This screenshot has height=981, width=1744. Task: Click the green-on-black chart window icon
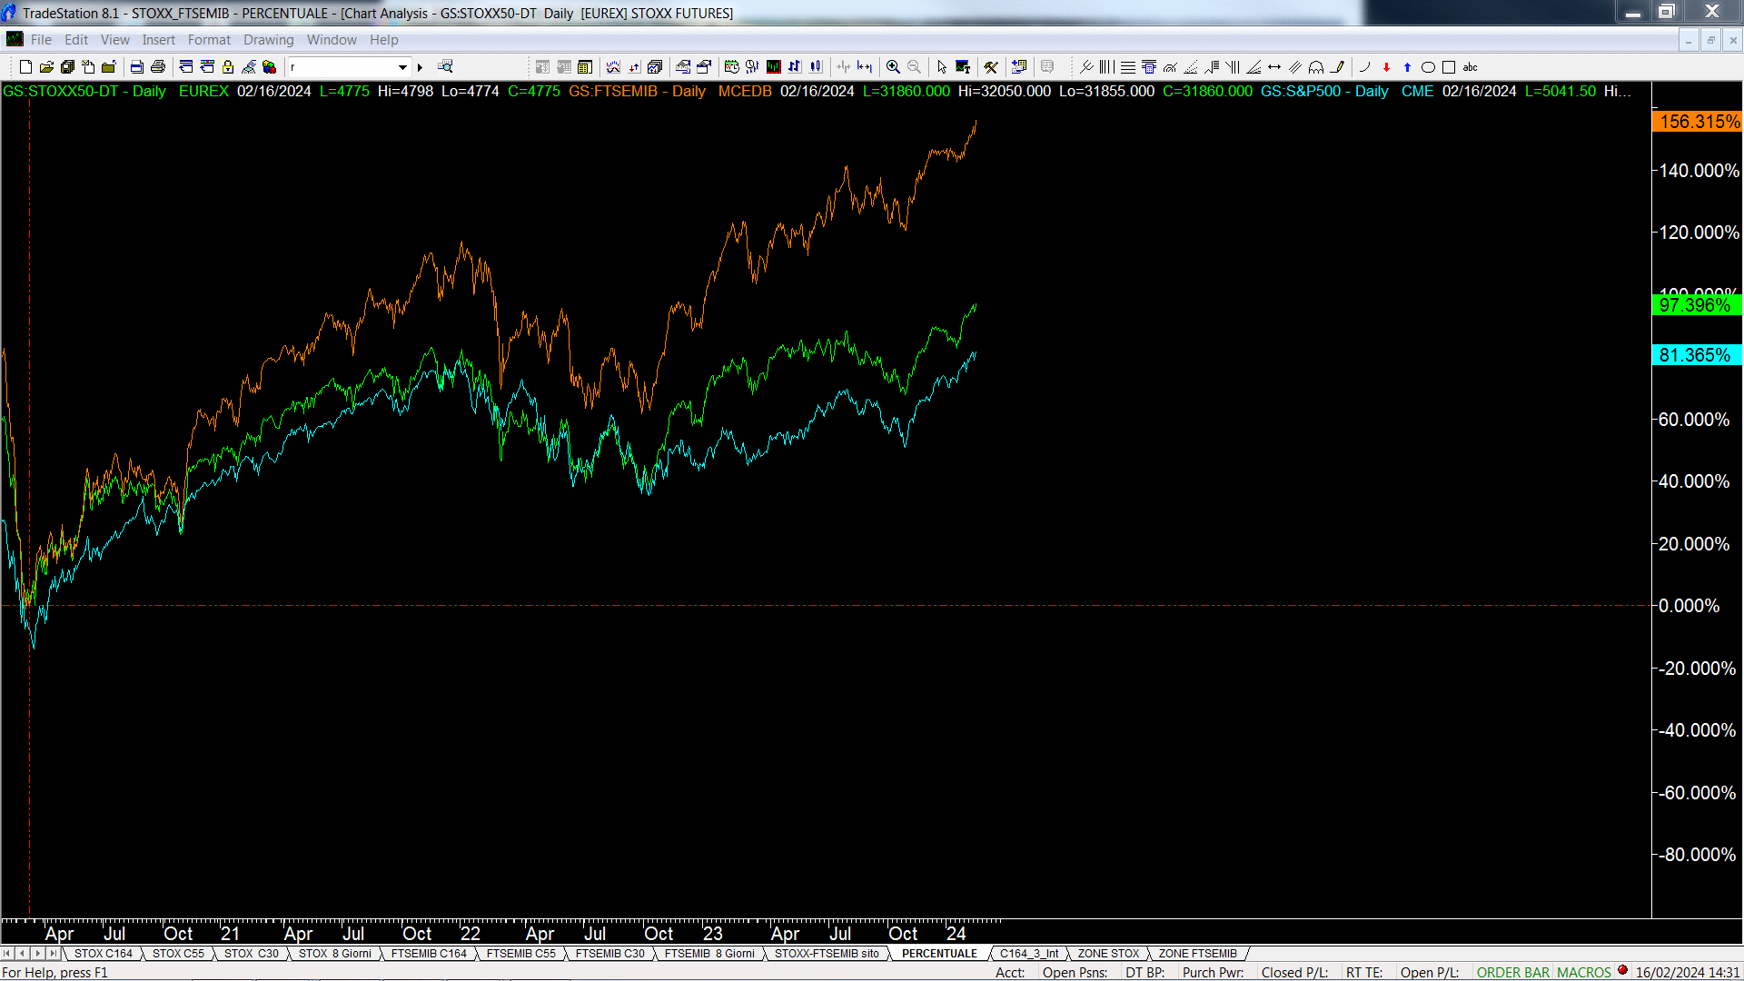(774, 67)
